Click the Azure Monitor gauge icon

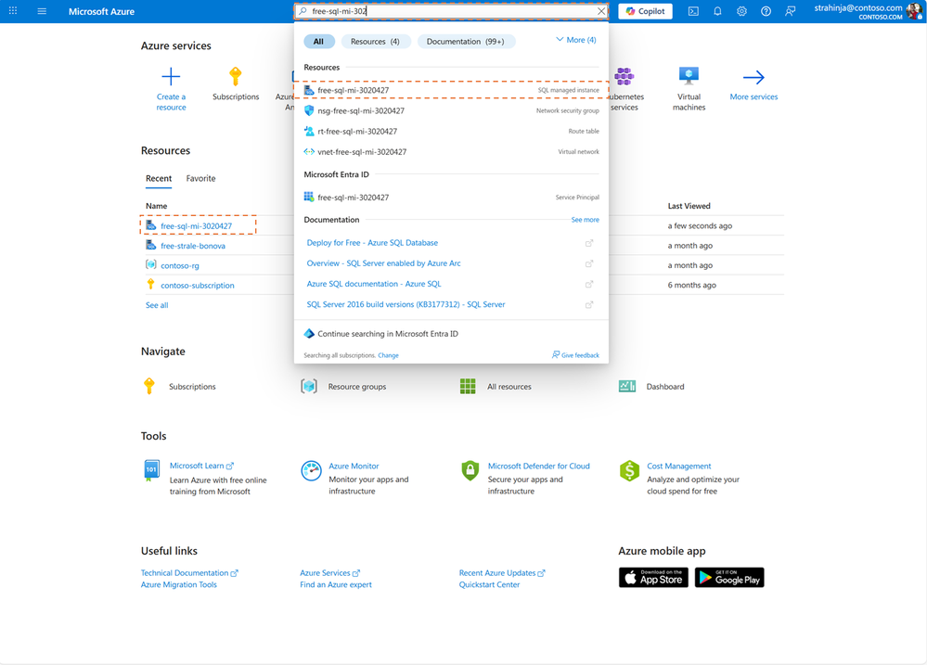click(311, 471)
